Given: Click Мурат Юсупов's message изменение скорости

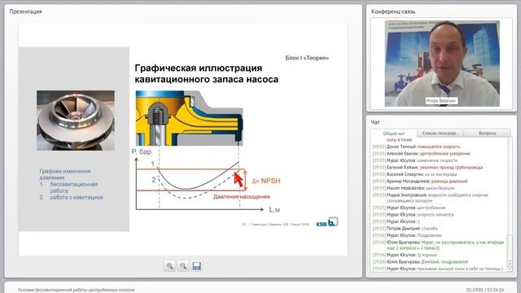Looking at the screenshot, I should [x=437, y=160].
